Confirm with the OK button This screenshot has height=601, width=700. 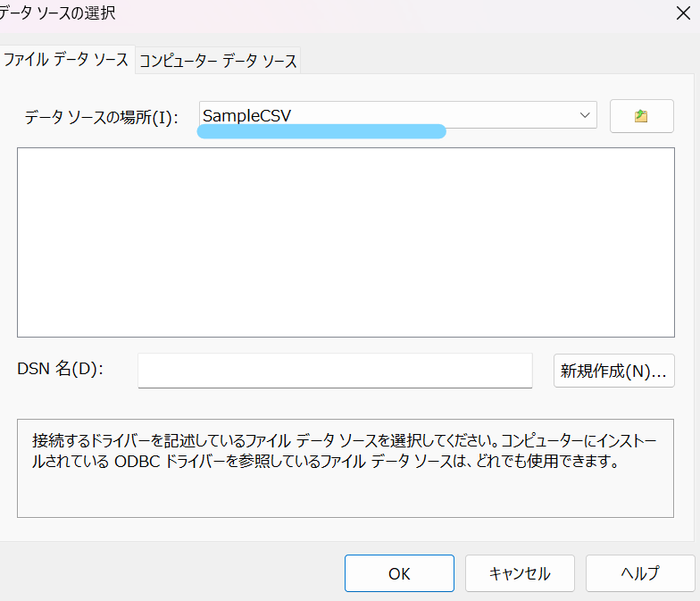point(399,573)
